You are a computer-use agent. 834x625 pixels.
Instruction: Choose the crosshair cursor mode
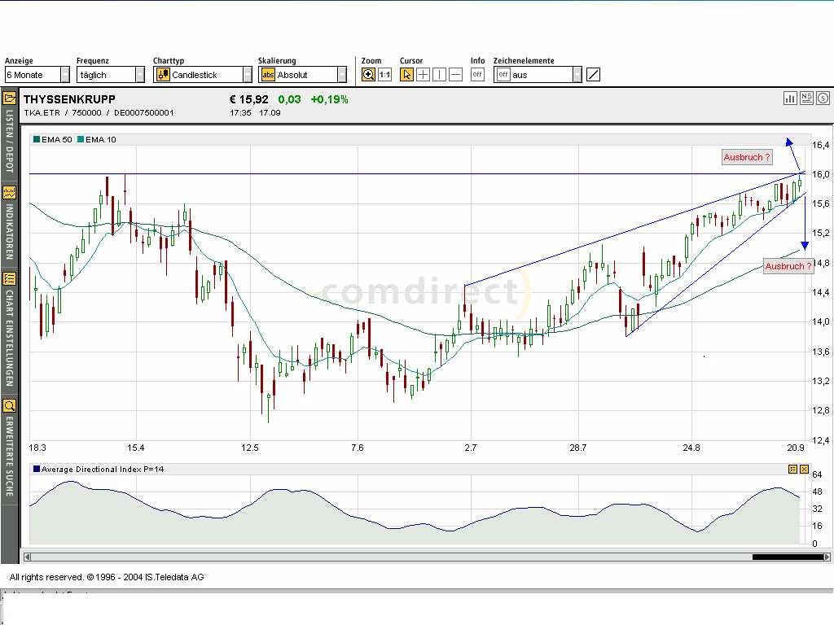(x=423, y=75)
